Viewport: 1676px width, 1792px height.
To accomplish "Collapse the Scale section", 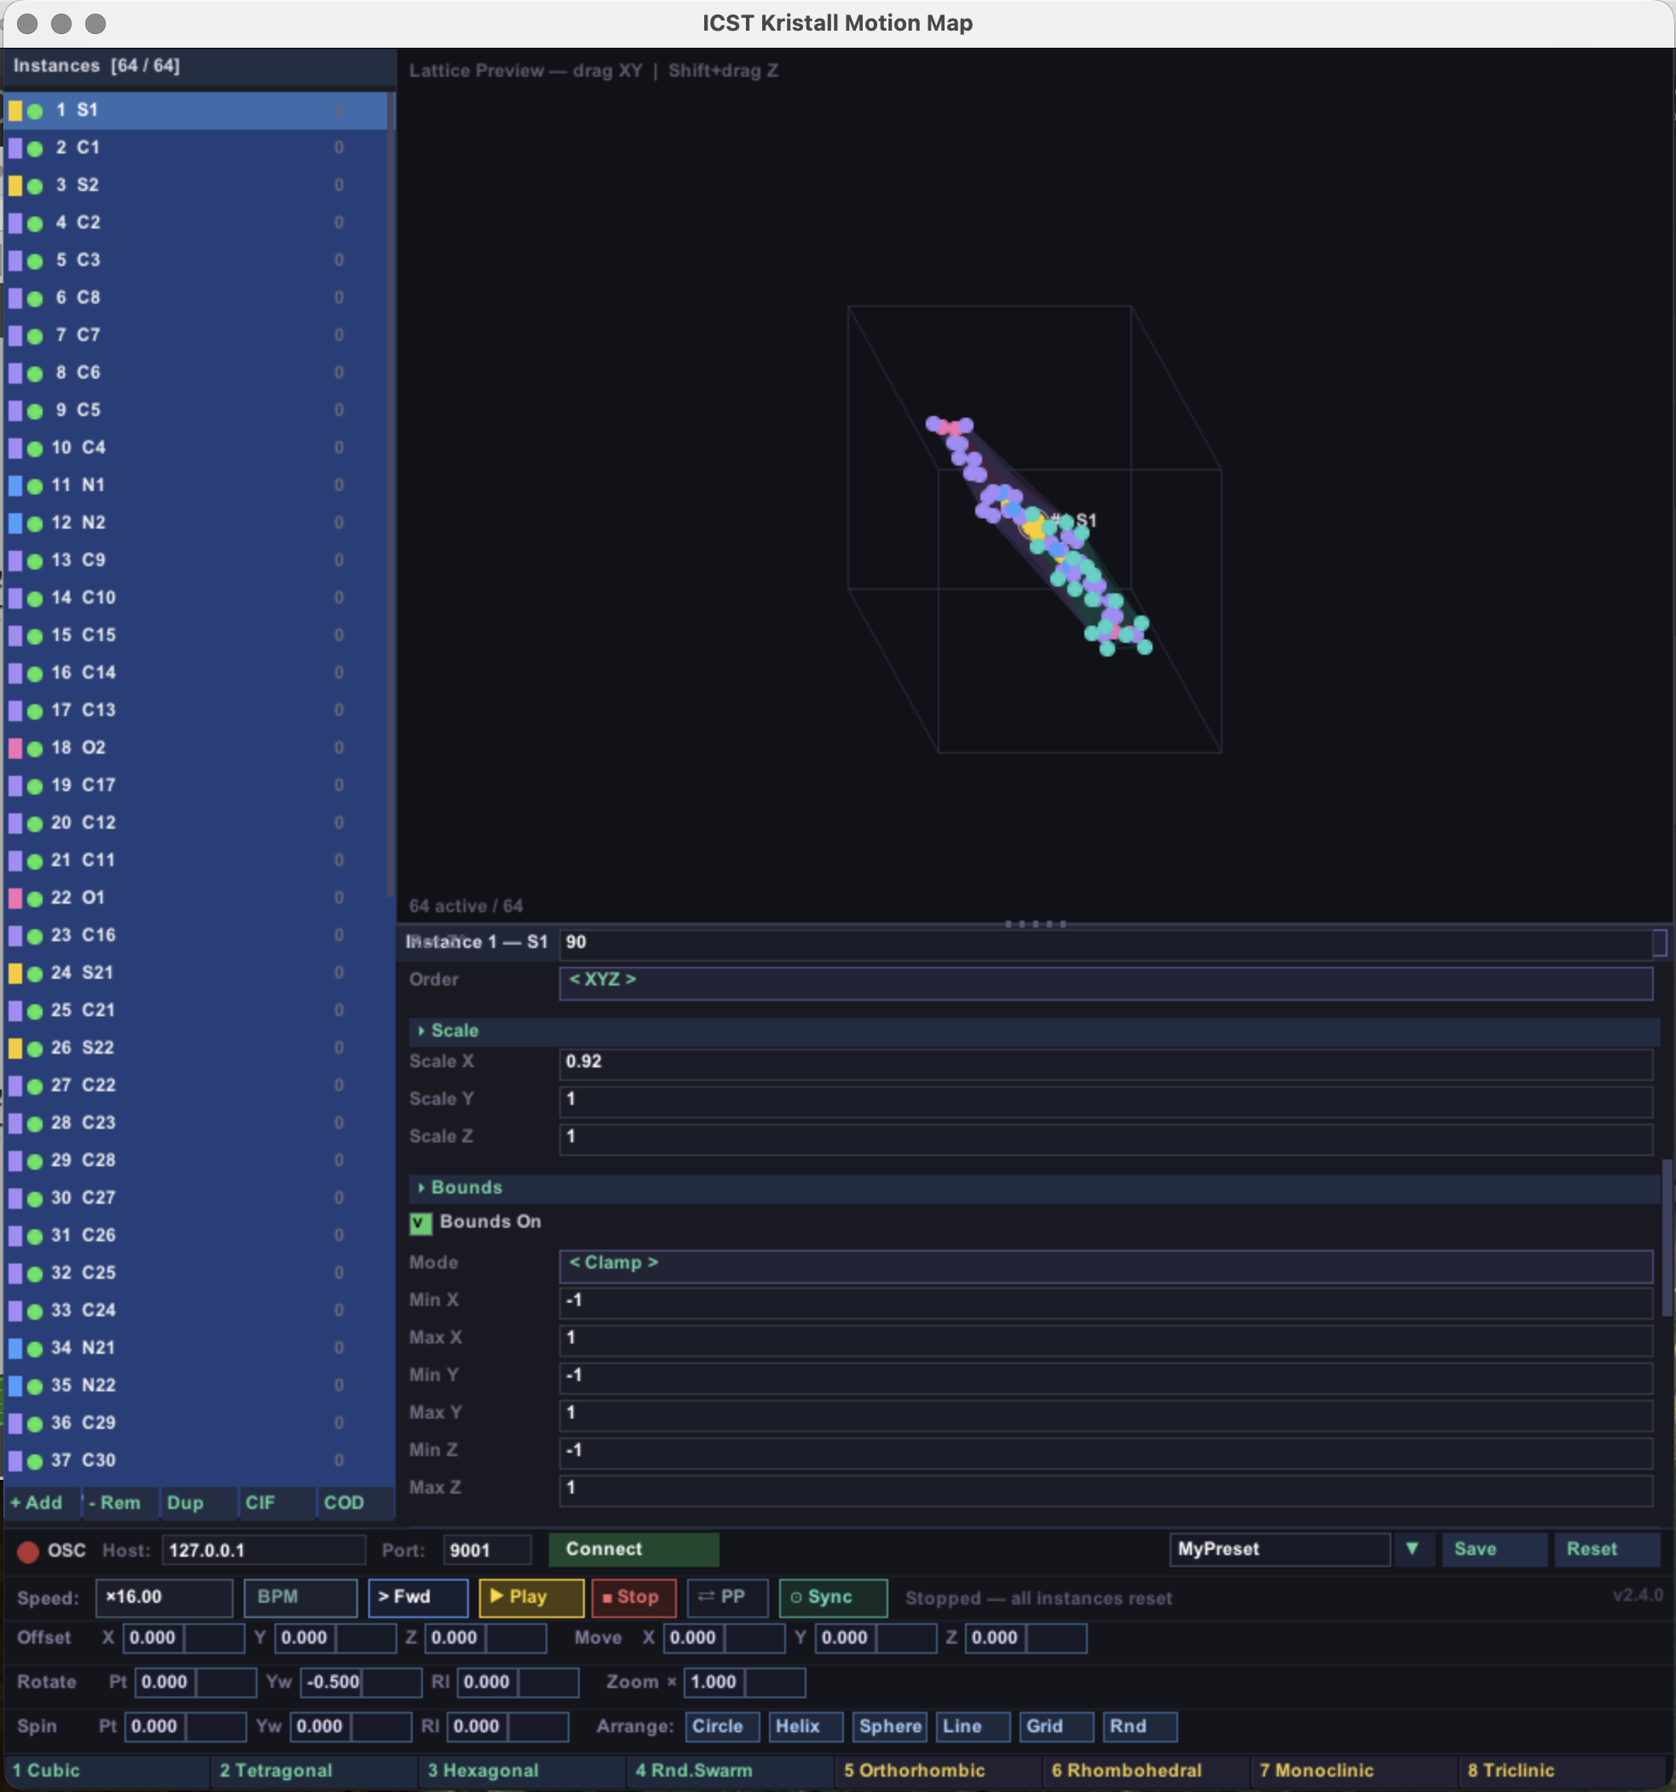I will [1034, 1031].
